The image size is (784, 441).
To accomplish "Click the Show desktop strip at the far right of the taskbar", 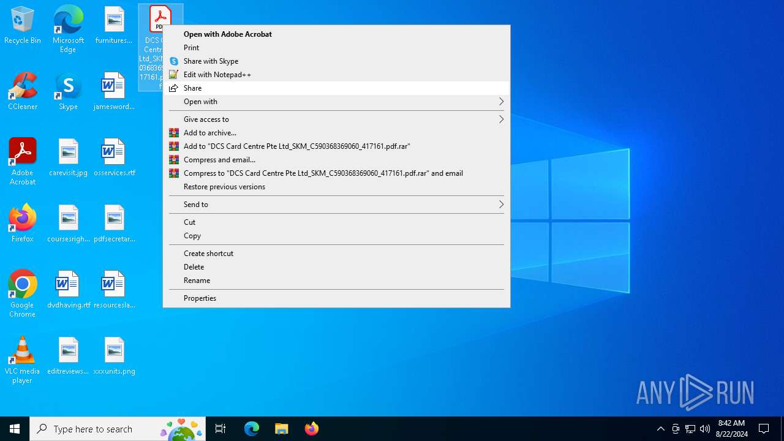I will point(782,429).
